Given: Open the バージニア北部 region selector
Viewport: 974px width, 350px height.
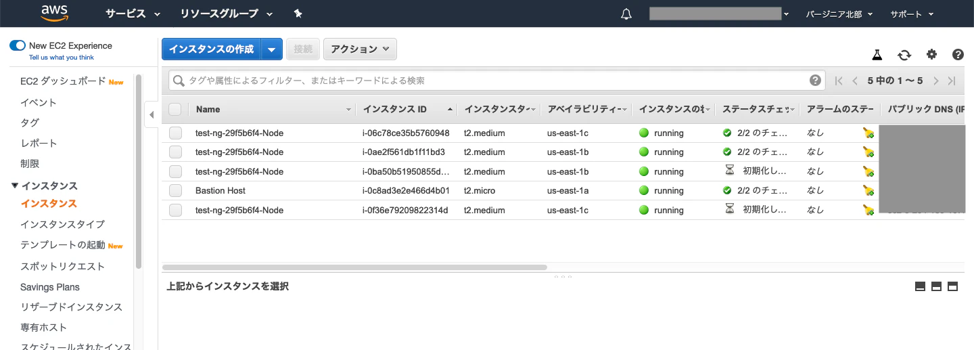Looking at the screenshot, I should [x=839, y=14].
